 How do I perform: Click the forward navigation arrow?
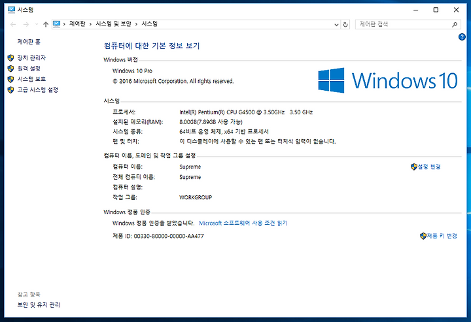[26, 24]
